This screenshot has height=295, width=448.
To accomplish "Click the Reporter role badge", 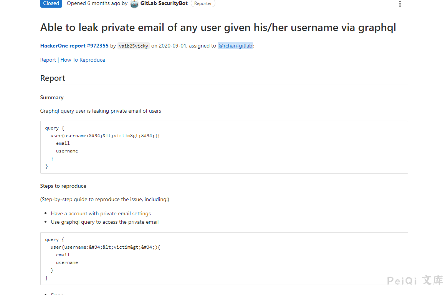I will tap(203, 3).
